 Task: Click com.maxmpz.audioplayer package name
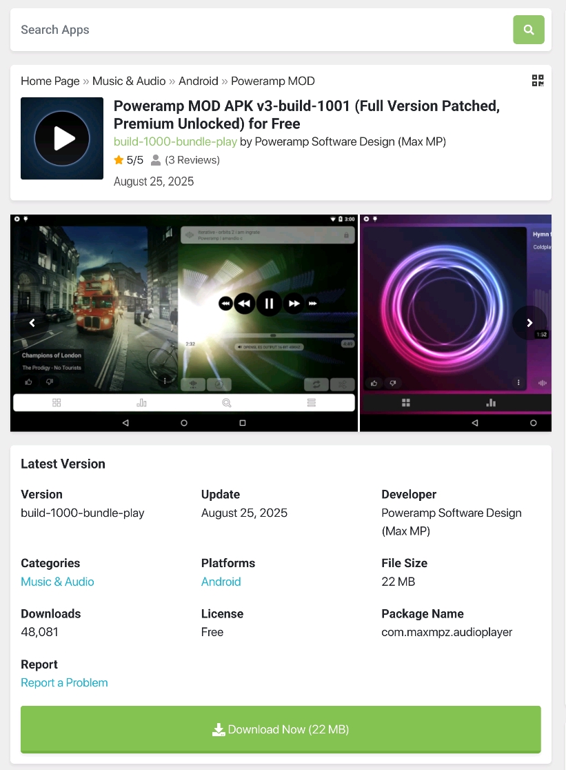coord(447,632)
